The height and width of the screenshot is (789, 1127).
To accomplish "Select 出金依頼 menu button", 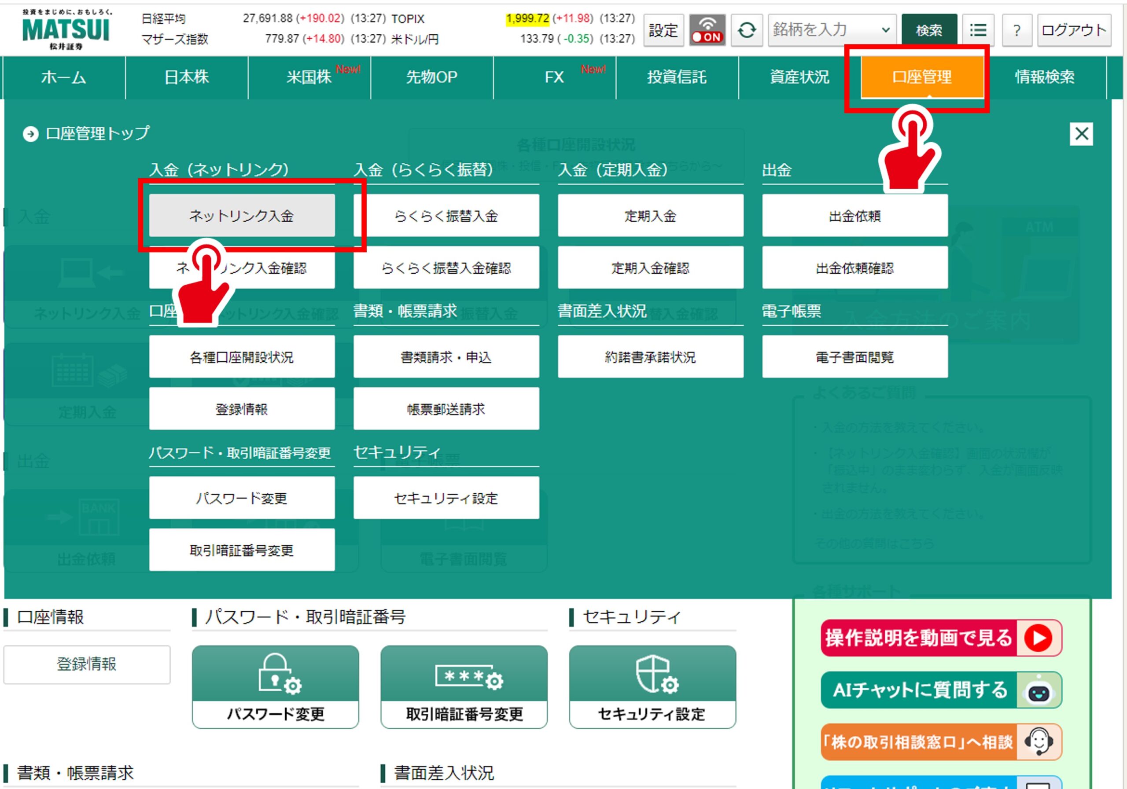I will (854, 216).
